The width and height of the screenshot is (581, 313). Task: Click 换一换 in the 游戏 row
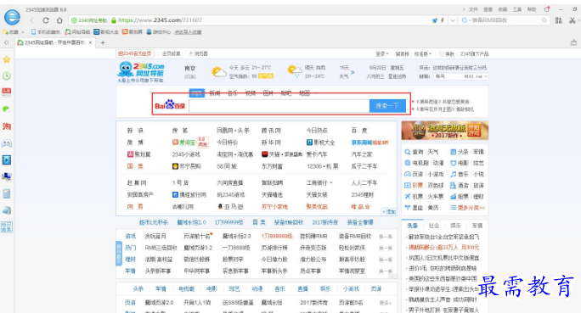click(386, 237)
